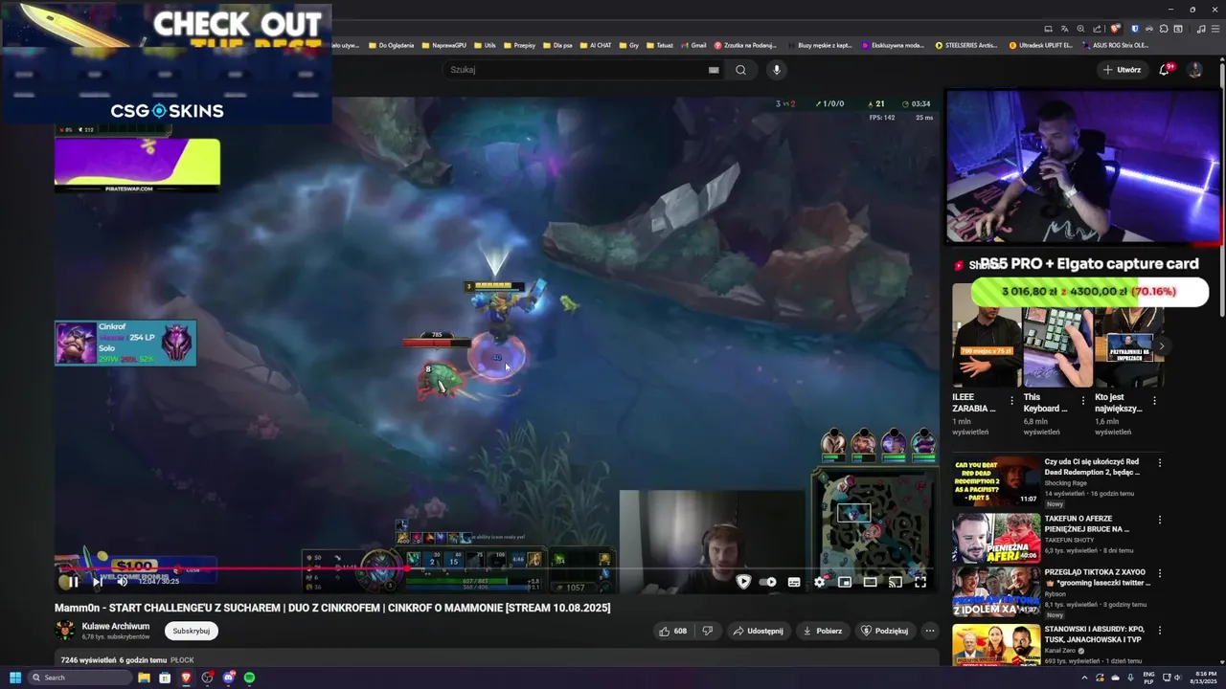Screen dimensions: 1226x689
Task: Open Tatuaż bookmarks folder
Action: click(x=659, y=45)
